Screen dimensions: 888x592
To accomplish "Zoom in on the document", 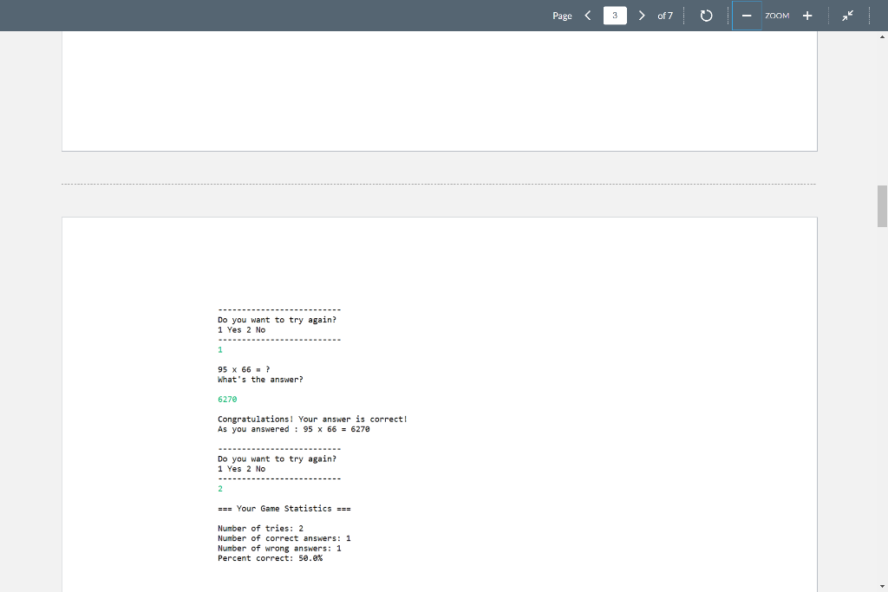I will (x=807, y=15).
